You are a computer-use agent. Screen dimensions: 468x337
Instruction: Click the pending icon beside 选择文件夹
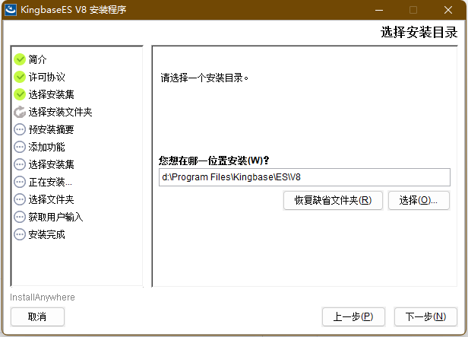(20, 199)
